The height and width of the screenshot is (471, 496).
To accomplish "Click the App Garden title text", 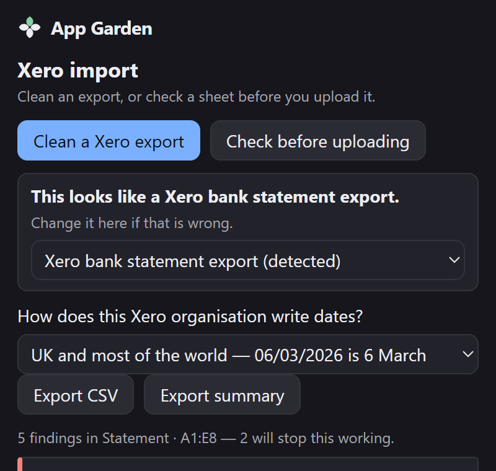I will [x=102, y=29].
